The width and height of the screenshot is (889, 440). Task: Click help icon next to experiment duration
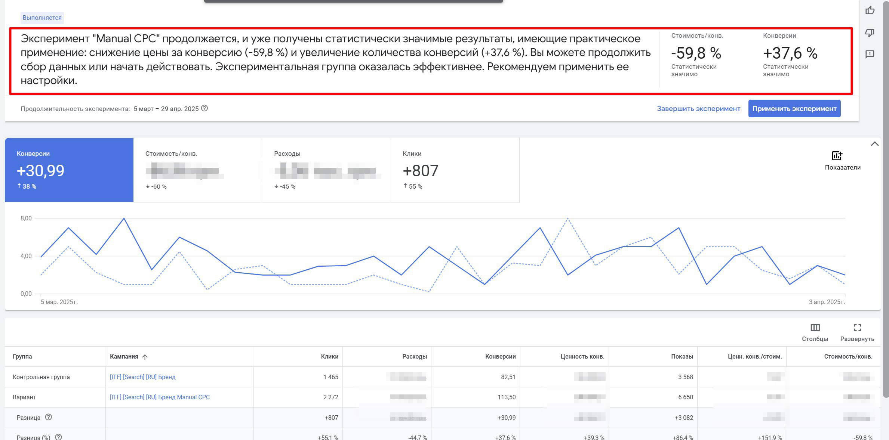204,108
